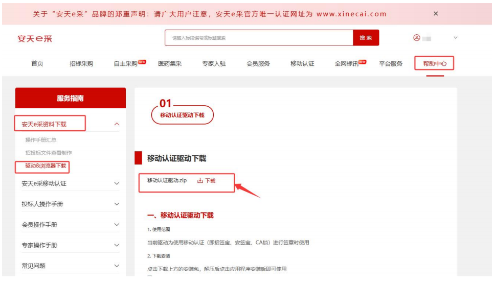
Task: Click the www.xinecai.com text in the banner
Action: coord(351,14)
